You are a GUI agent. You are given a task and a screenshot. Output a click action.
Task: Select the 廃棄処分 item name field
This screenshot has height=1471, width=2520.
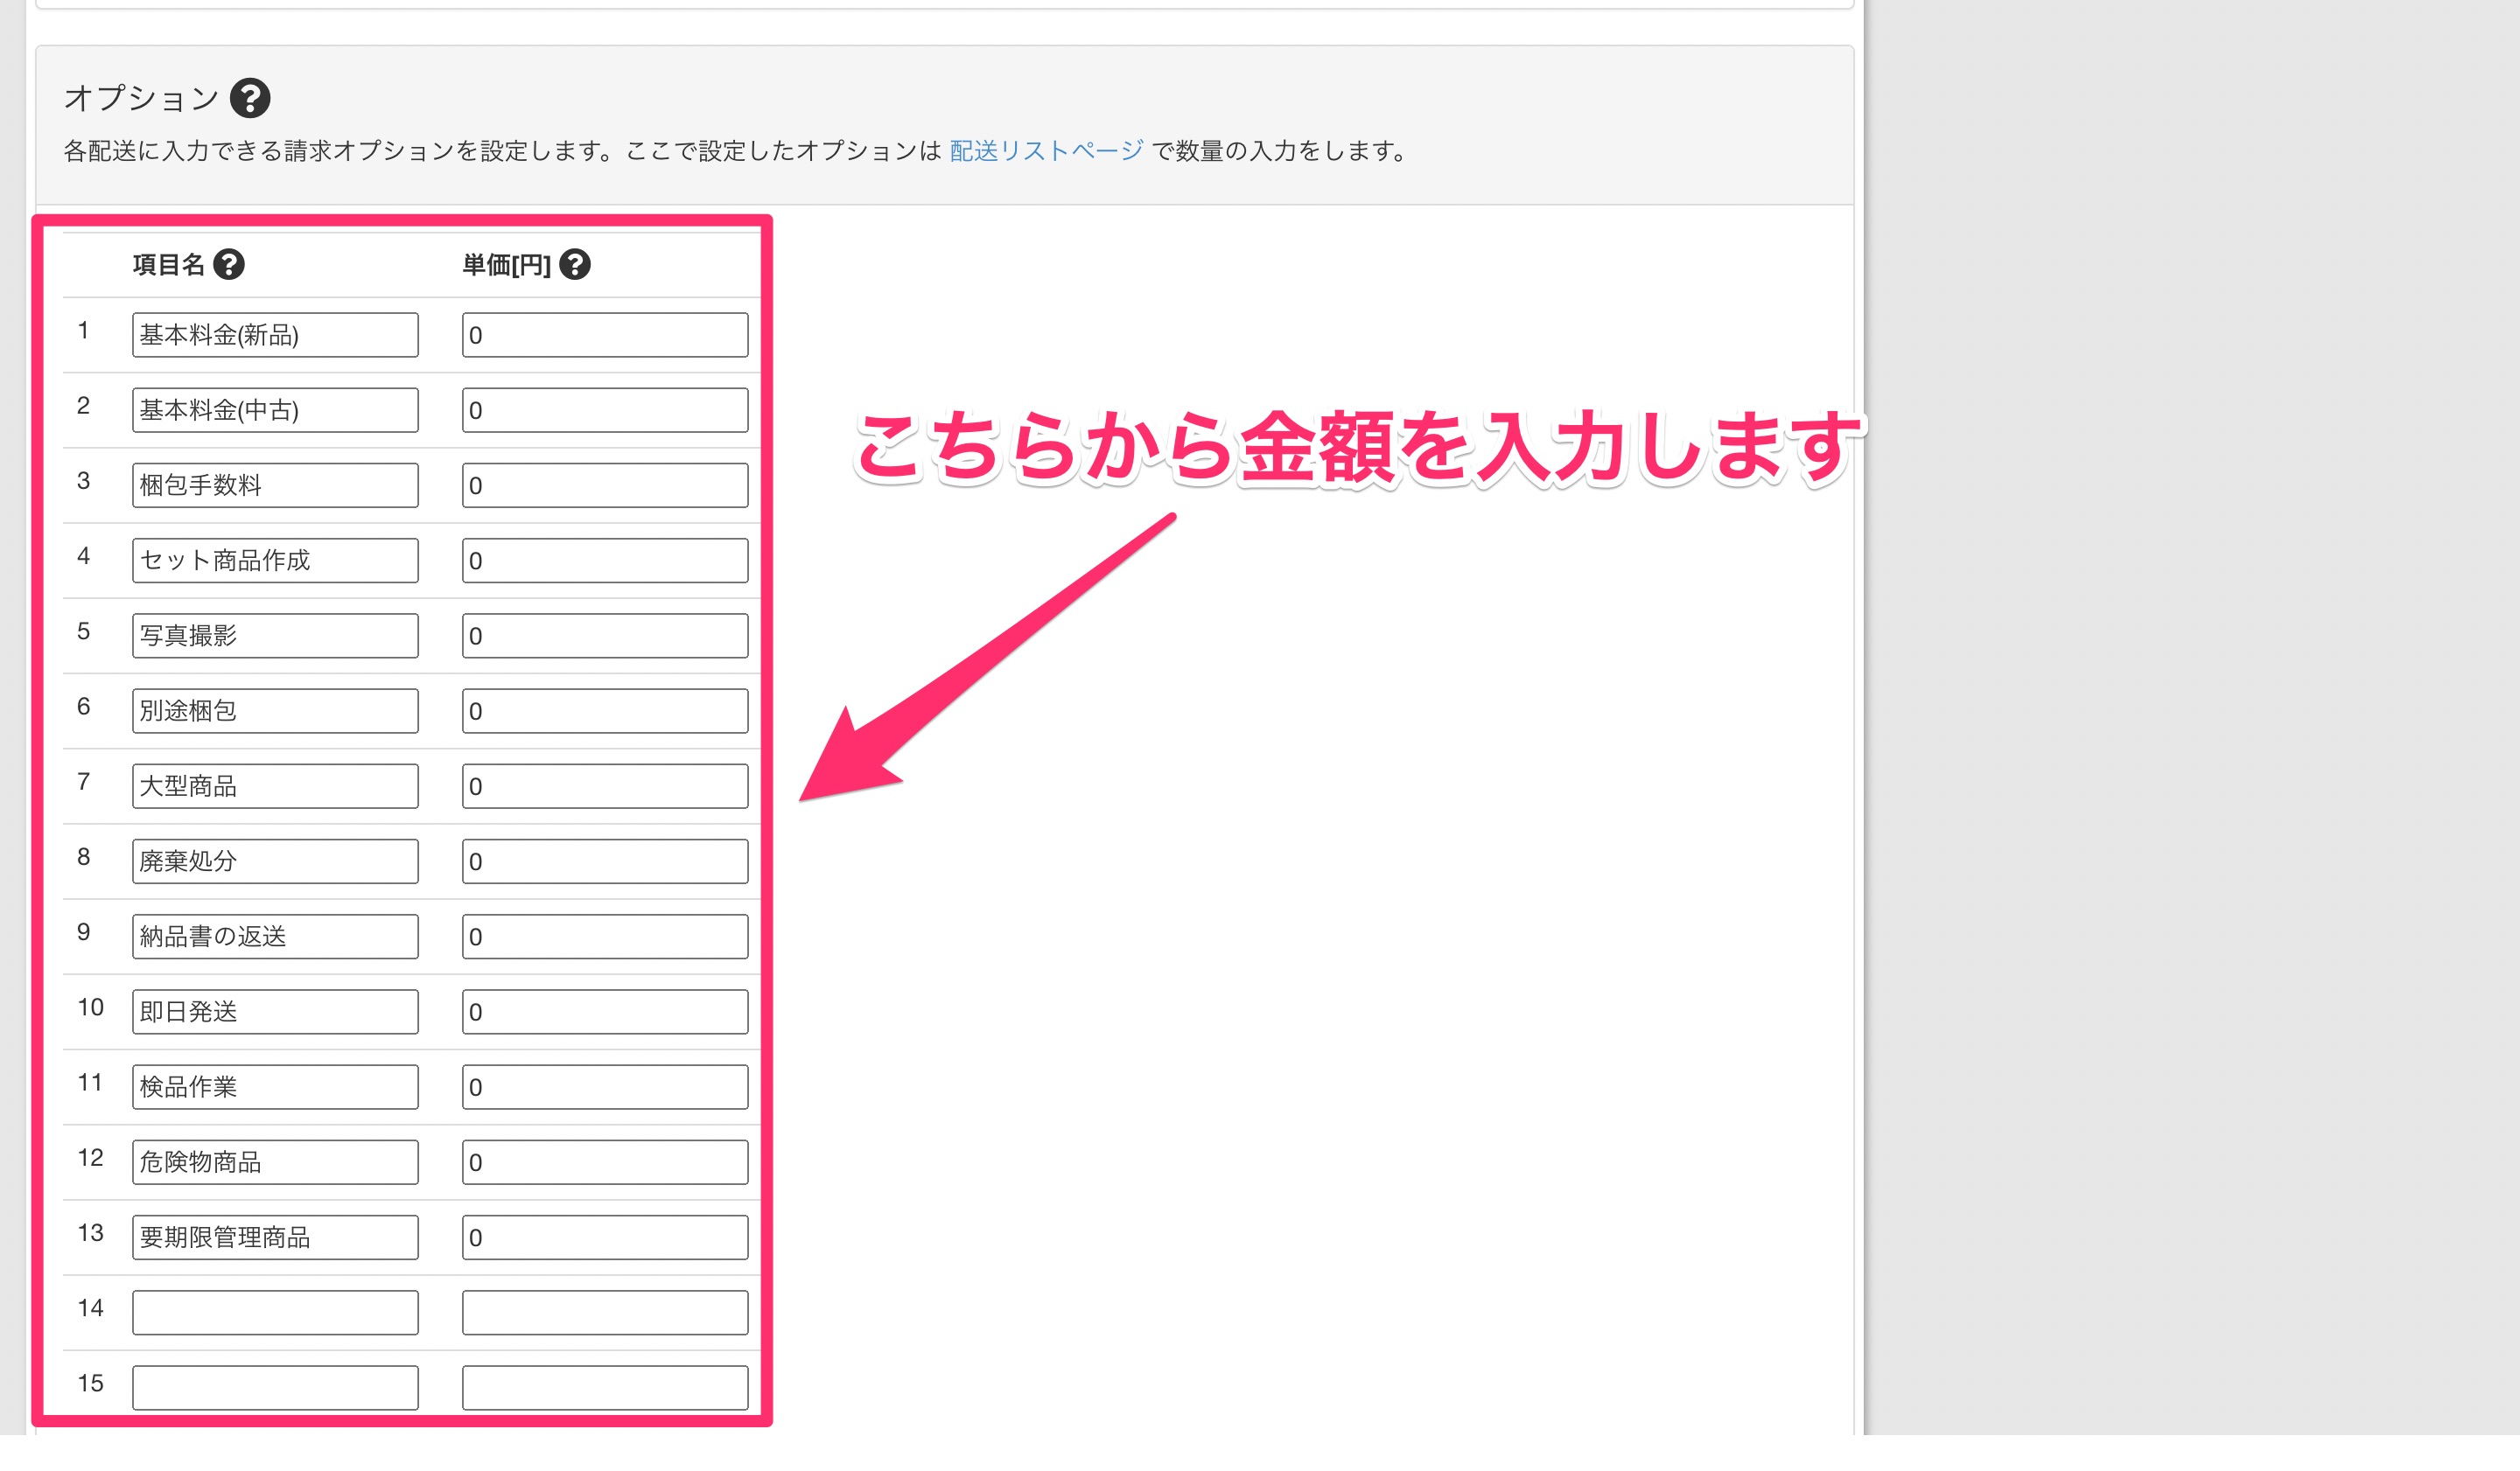275,861
